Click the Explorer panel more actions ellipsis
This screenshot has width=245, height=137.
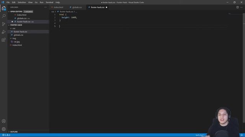pyautogui.click(x=45, y=7)
